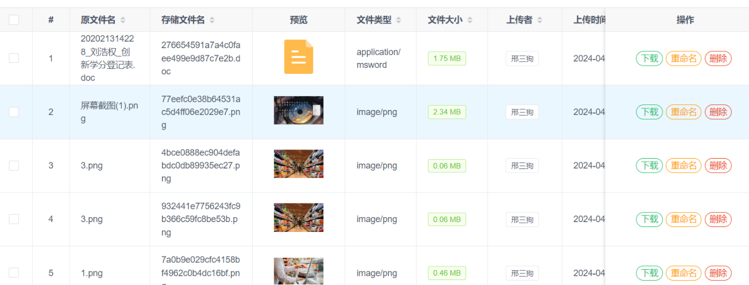Tick the checkbox for row 4
The width and height of the screenshot is (749, 285).
pos(14,219)
